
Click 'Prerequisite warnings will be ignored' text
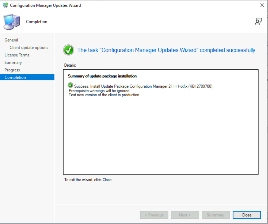99,91
